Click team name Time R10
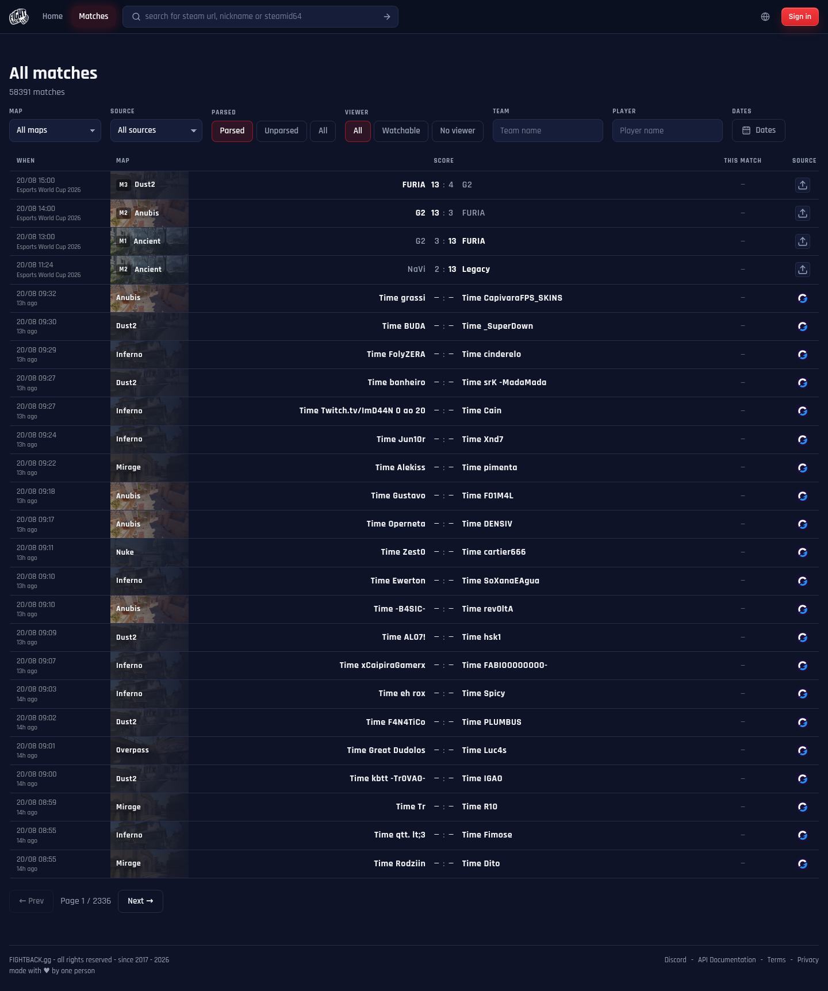The image size is (828, 991). (480, 806)
